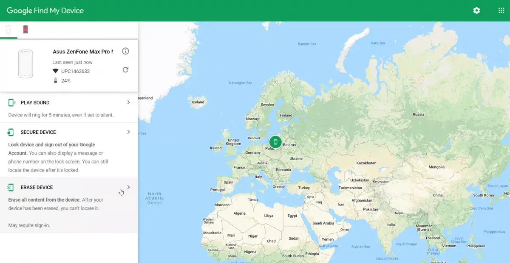Expand the Secure Device chevron
This screenshot has height=263, width=510.
128,132
